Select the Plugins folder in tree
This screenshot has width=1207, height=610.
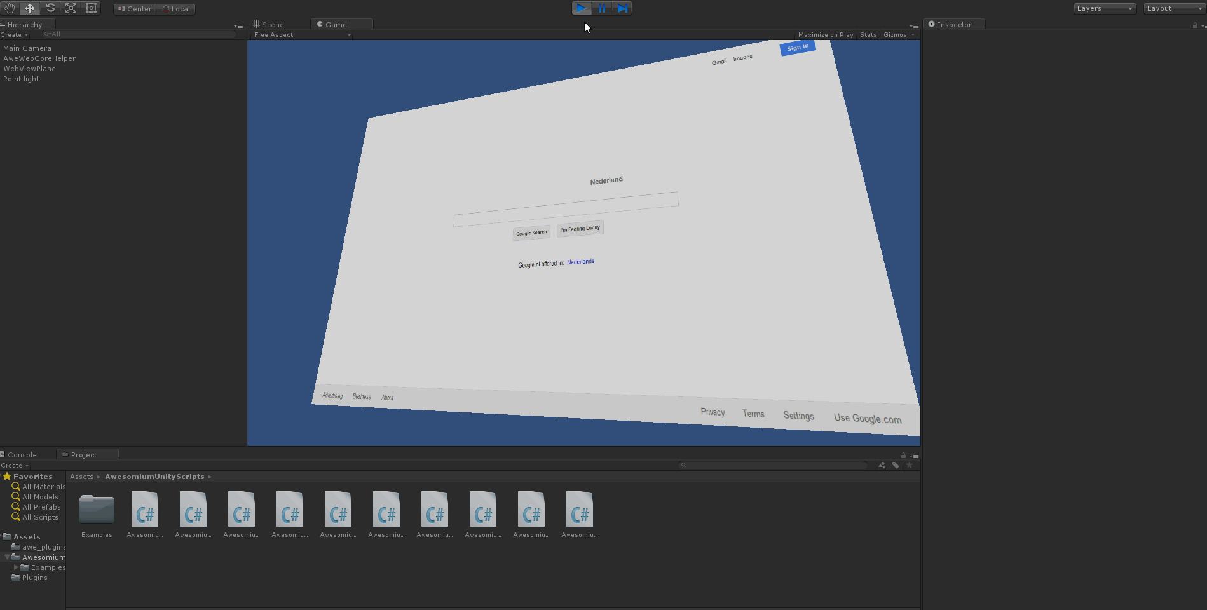30,578
